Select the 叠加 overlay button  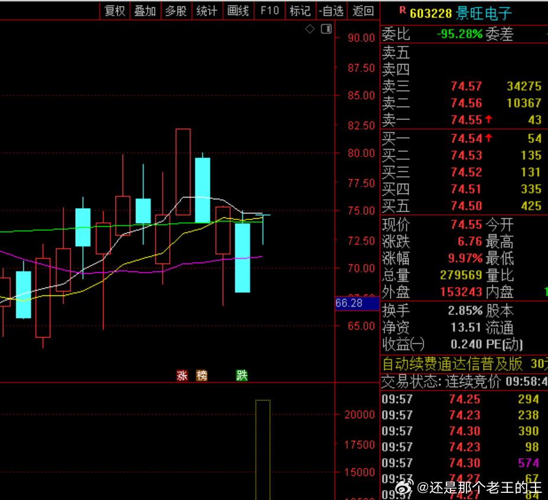pyautogui.click(x=145, y=11)
